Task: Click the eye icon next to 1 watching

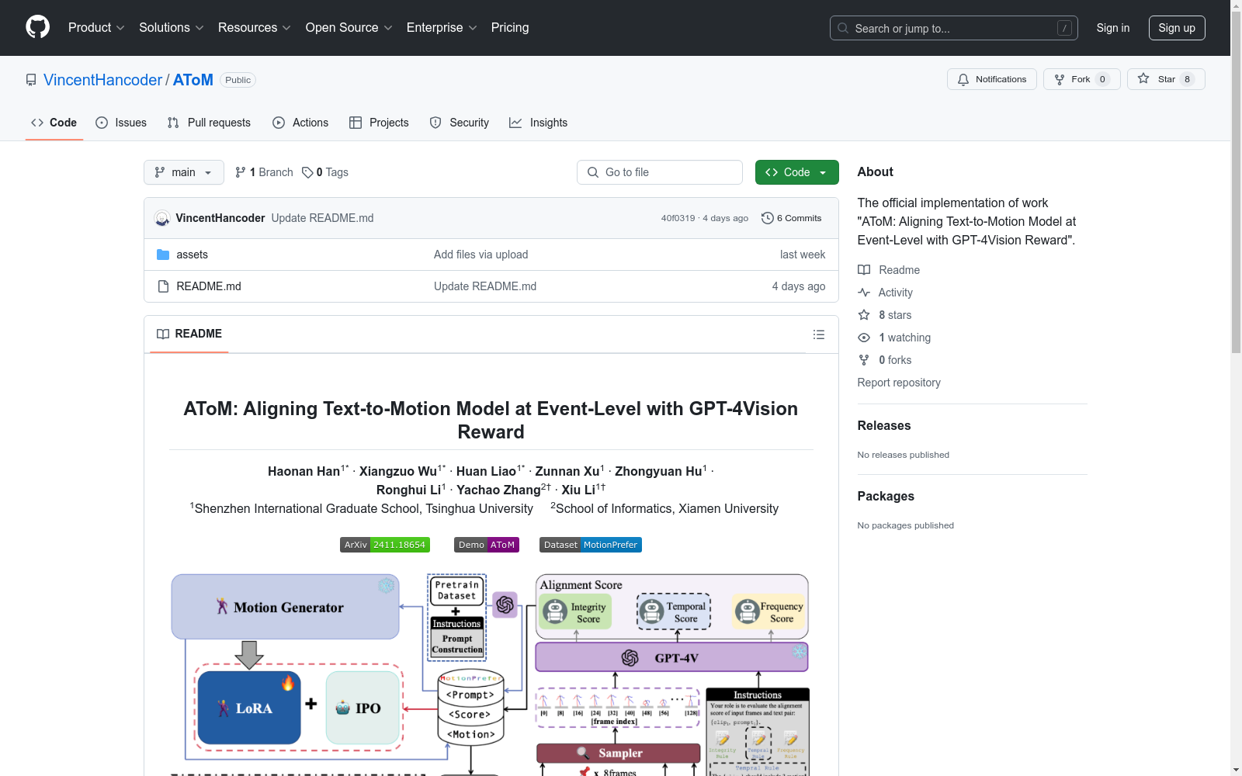Action: point(864,338)
